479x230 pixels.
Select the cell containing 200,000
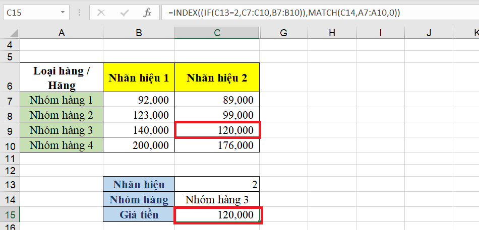click(x=139, y=145)
